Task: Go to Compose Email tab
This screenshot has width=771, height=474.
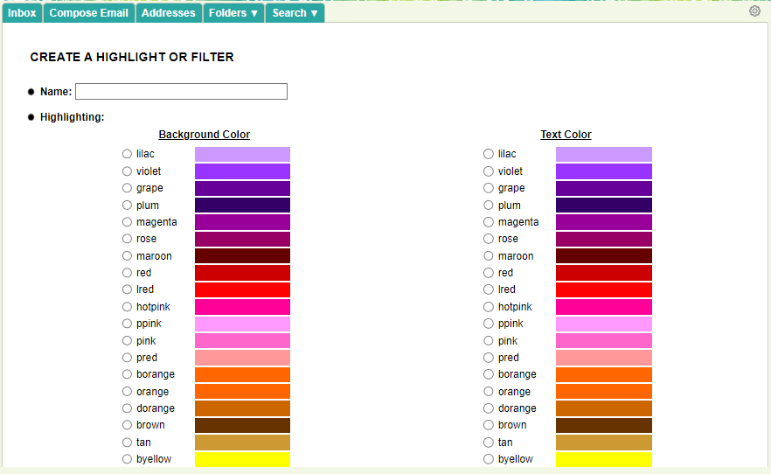Action: pyautogui.click(x=88, y=13)
